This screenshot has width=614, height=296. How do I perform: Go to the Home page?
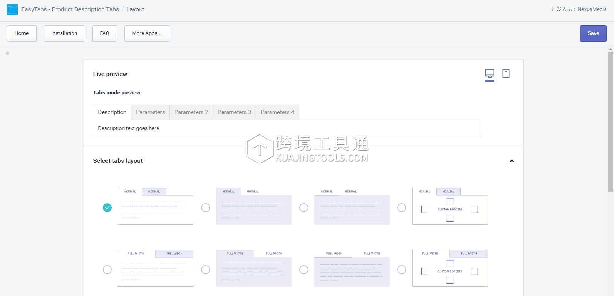pos(21,33)
